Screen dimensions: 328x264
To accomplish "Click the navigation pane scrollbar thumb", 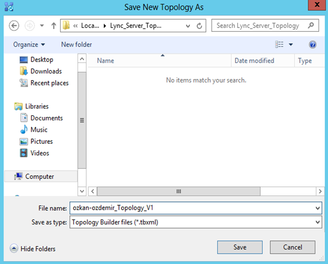I will [82, 120].
